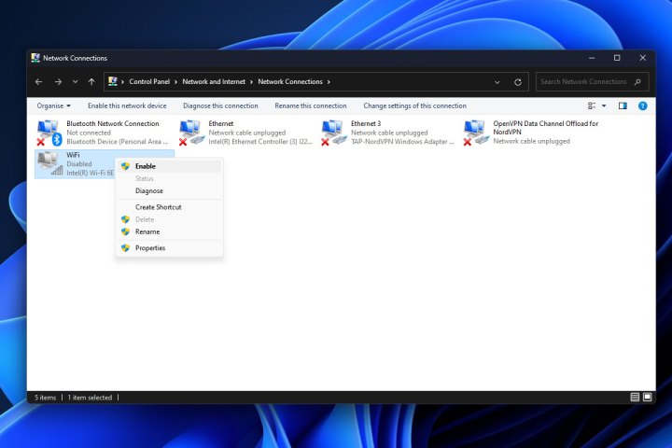Viewport: 672px width, 448px height.
Task: Open the view options dropdown arrow
Action: click(x=604, y=105)
